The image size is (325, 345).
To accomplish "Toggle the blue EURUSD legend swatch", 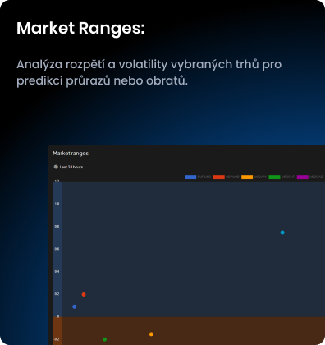I will pyautogui.click(x=190, y=177).
